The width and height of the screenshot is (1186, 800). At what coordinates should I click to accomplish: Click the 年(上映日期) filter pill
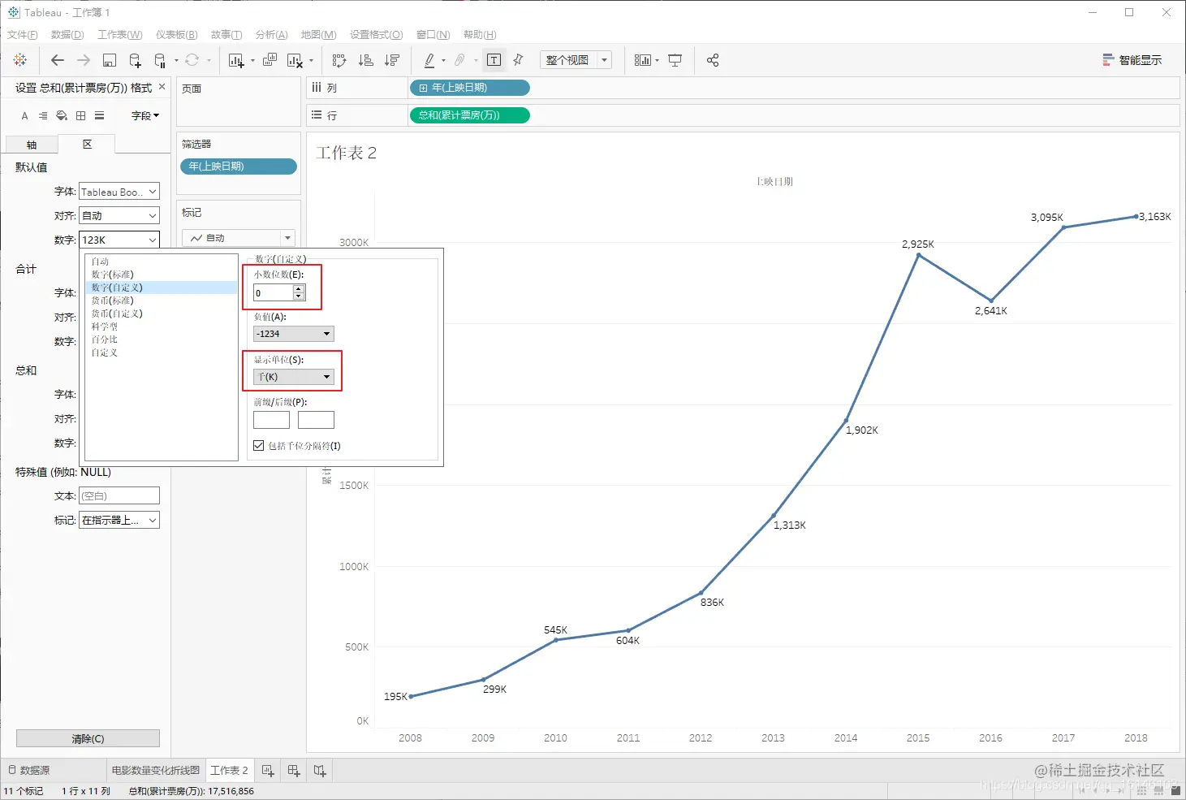(238, 166)
